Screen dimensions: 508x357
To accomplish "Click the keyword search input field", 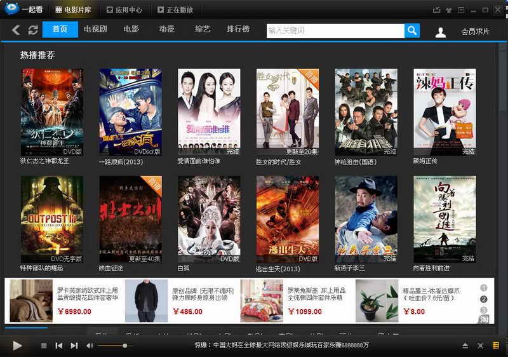I will 335,30.
